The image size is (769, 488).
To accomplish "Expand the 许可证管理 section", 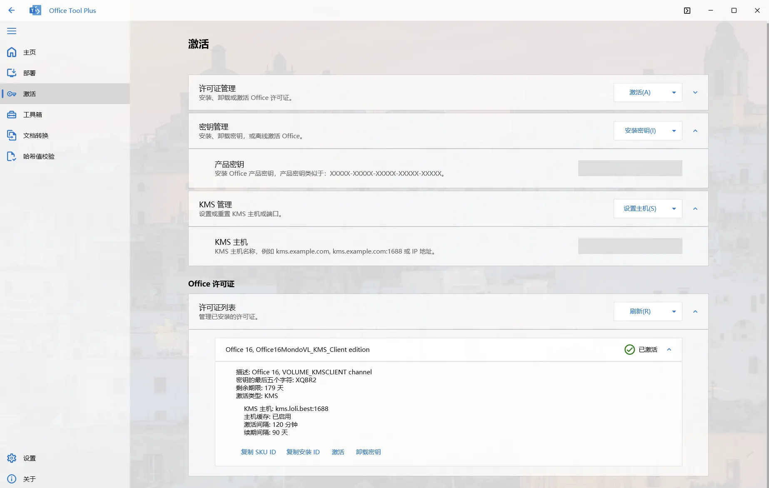I will [x=695, y=92].
